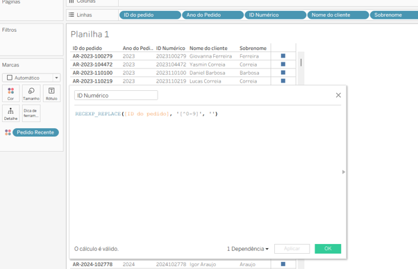418x269 pixels.
Task: Click the Aplicar button
Action: pos(292,248)
